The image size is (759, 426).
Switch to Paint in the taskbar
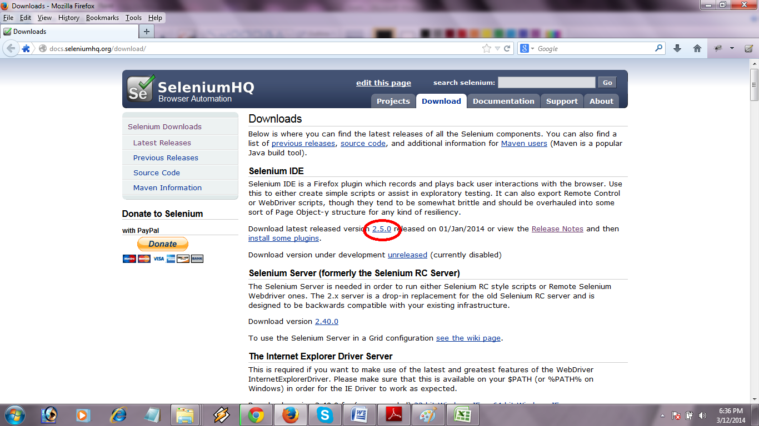[x=428, y=414]
